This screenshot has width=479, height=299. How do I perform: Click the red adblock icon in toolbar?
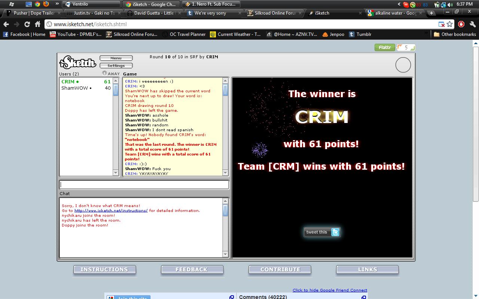tap(461, 24)
